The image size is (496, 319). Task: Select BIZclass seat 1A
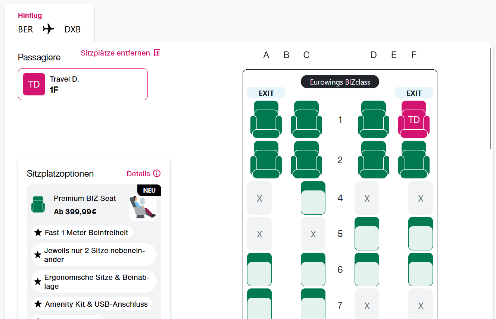tap(266, 120)
